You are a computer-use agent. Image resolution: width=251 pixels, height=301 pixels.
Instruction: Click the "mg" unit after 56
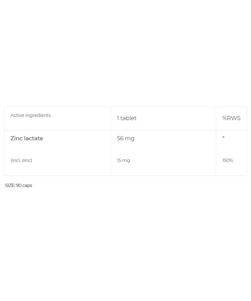point(130,139)
